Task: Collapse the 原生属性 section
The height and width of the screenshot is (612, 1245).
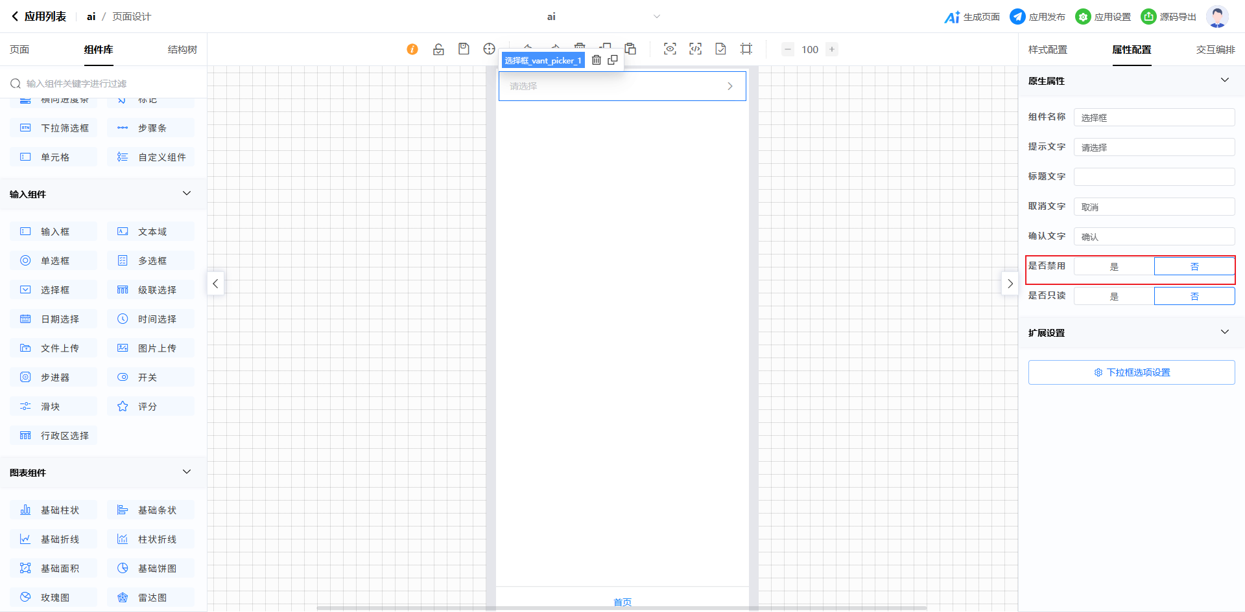Action: 1224,80
